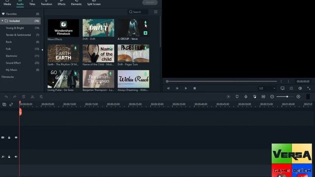Download the Earth - The Rhythm track
This screenshot has height=177, width=315.
(75, 48)
